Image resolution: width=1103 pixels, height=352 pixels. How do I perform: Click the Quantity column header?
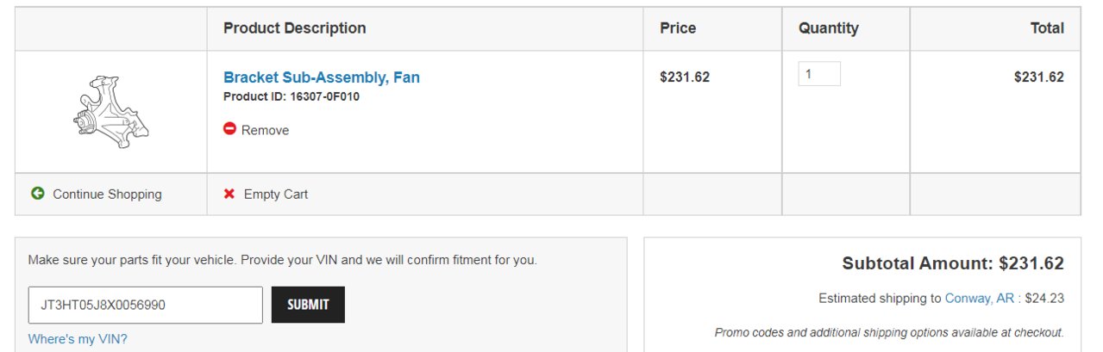pyautogui.click(x=829, y=28)
